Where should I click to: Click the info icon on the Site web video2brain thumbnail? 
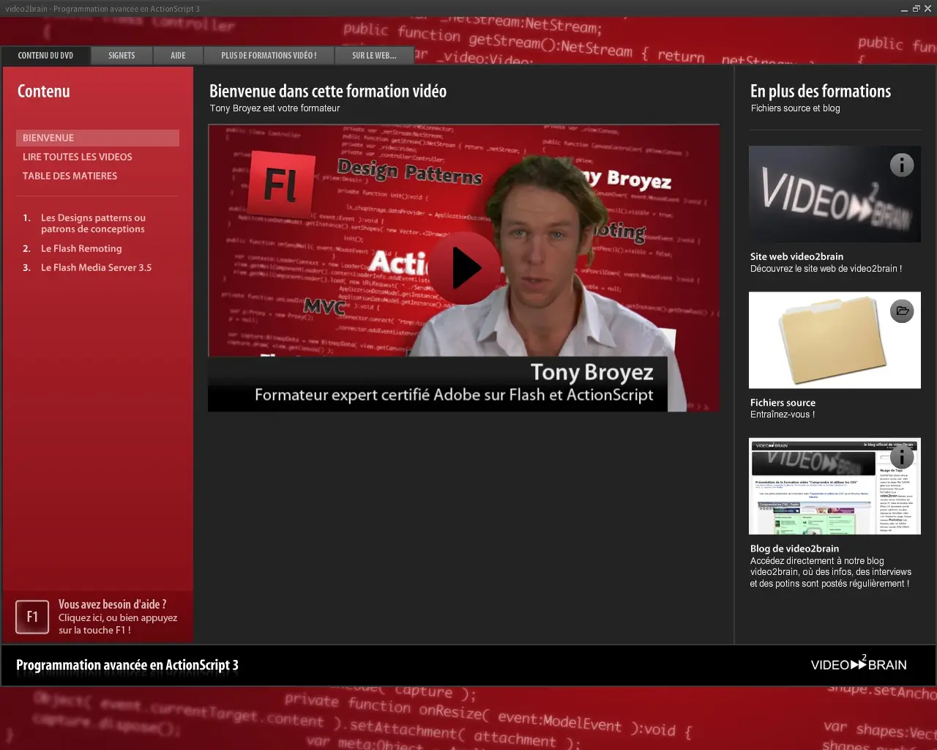902,165
